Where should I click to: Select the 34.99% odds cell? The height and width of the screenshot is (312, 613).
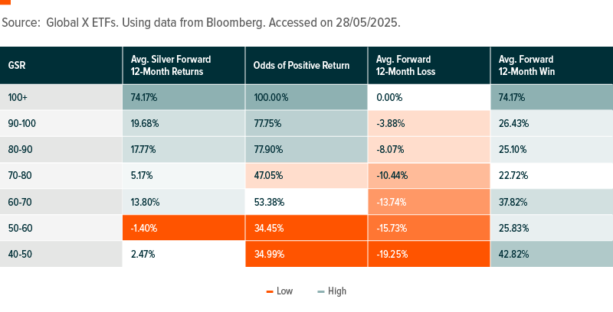click(269, 254)
